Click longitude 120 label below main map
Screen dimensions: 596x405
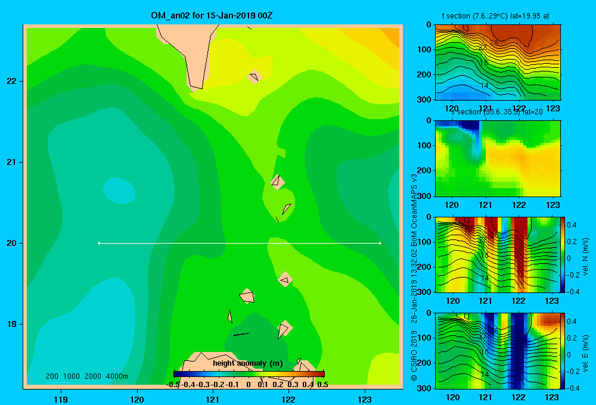pyautogui.click(x=137, y=399)
